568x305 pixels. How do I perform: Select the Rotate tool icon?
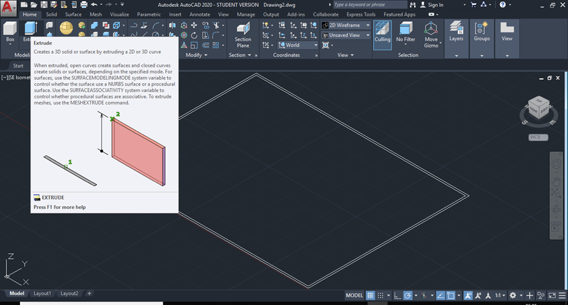tap(194, 35)
